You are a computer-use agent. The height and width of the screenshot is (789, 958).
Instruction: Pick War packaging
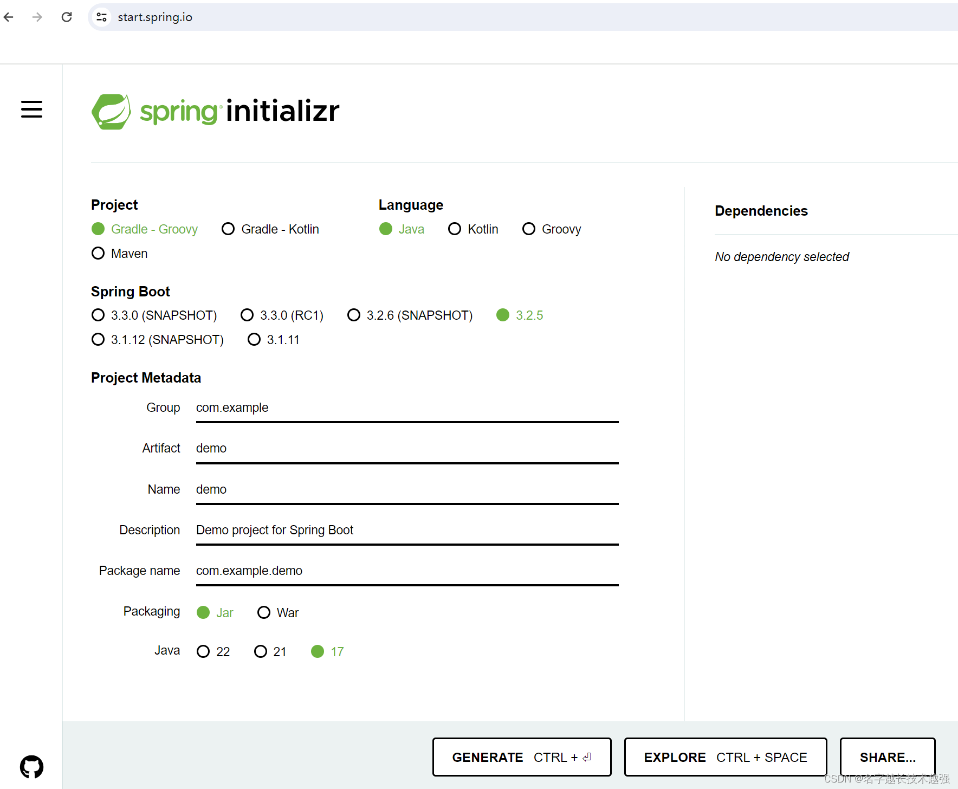click(x=278, y=613)
